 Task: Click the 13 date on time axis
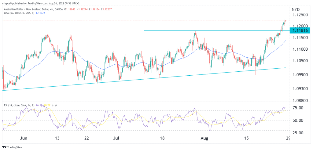57,138
